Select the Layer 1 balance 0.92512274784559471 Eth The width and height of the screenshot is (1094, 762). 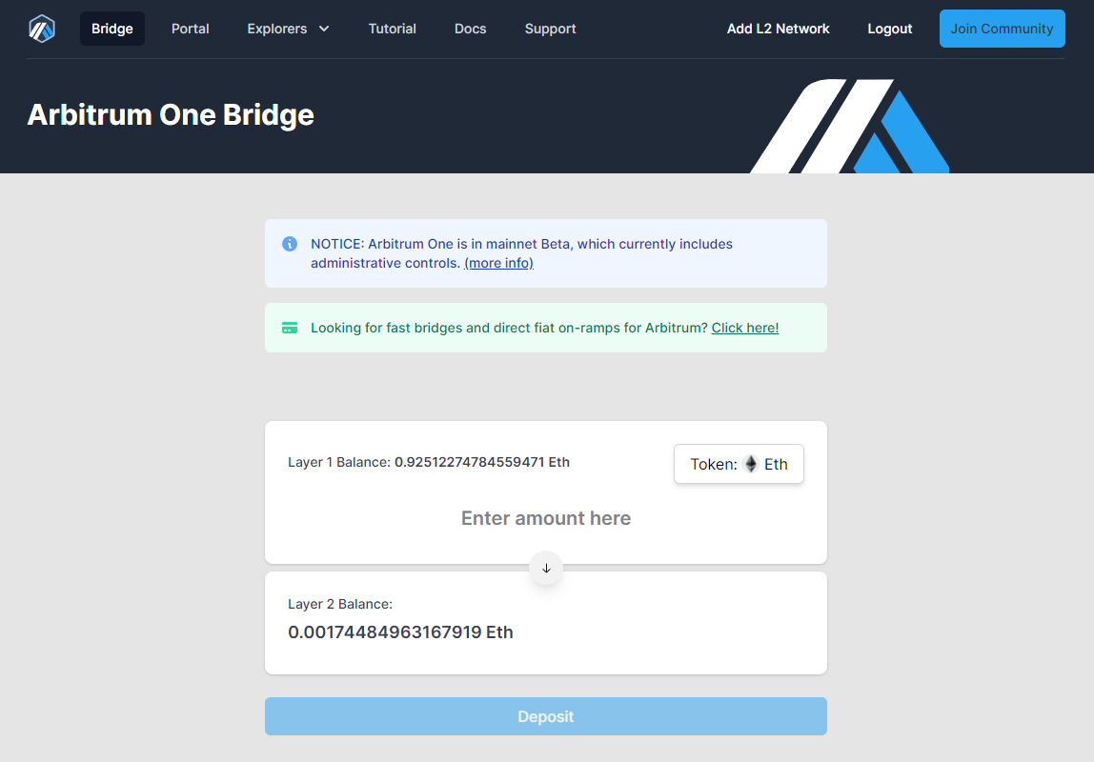point(482,462)
